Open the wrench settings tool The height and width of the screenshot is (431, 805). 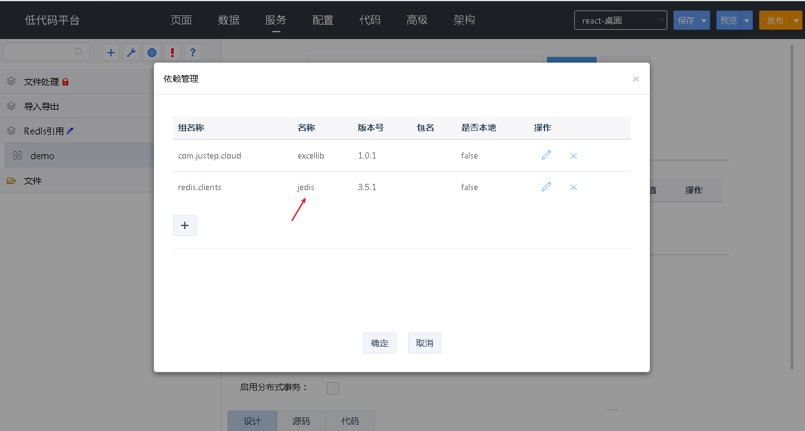point(131,53)
